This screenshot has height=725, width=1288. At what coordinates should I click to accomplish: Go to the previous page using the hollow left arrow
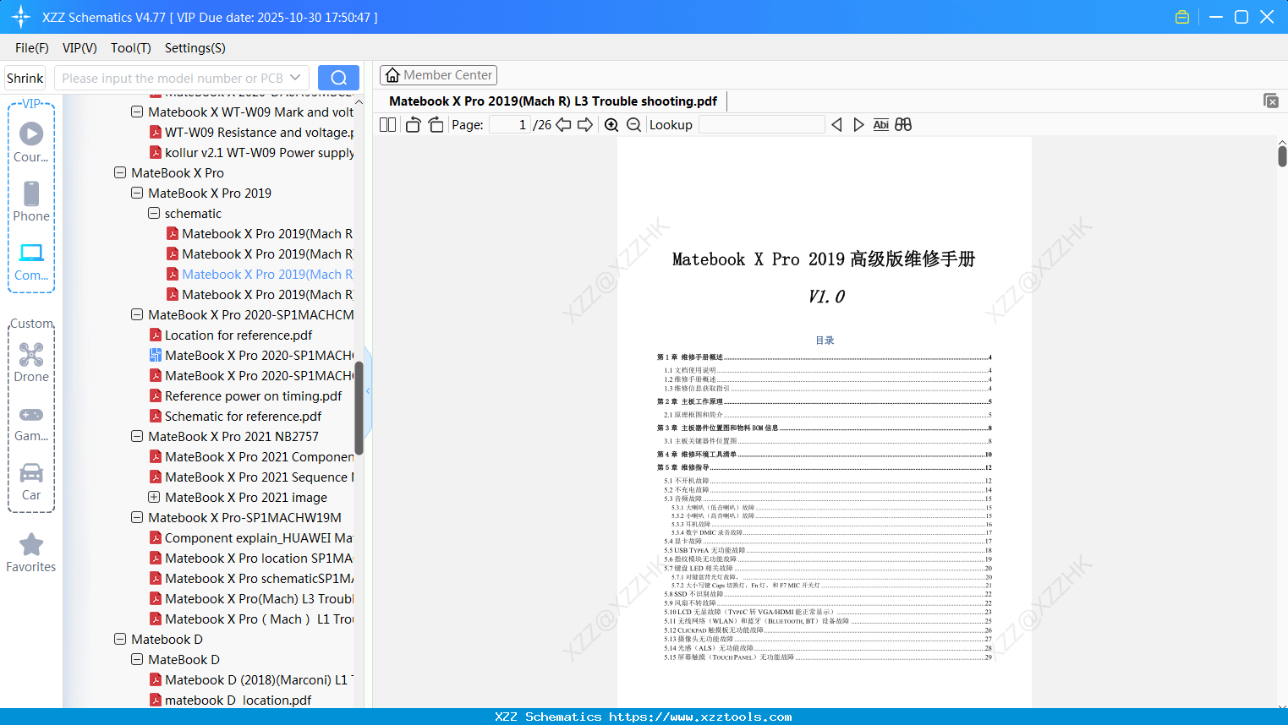[563, 125]
